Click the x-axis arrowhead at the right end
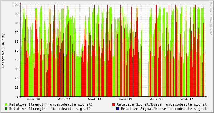The width and height of the screenshot is (214, 113). [206, 96]
